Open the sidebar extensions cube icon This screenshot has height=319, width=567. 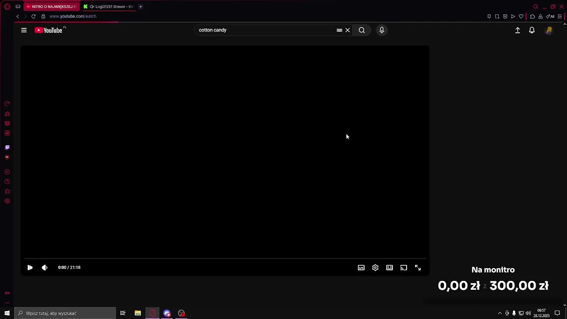tap(7, 191)
